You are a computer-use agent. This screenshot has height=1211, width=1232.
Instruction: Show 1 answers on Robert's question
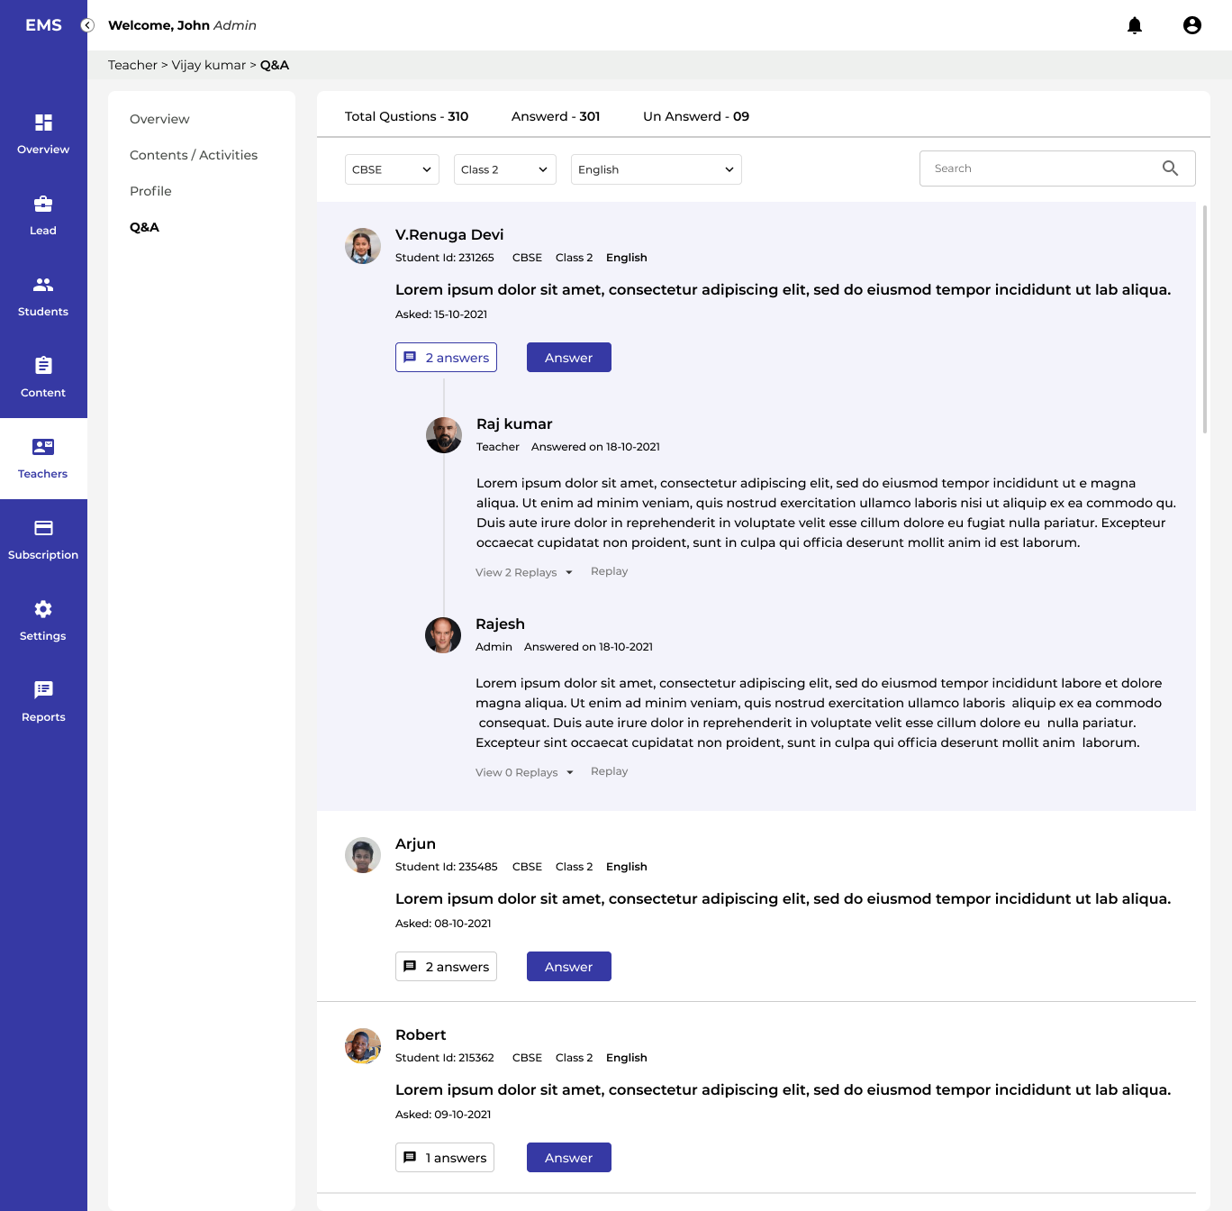445,1157
